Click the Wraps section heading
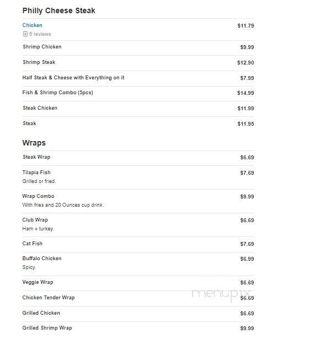This screenshot has width=320, height=339. [x=34, y=143]
